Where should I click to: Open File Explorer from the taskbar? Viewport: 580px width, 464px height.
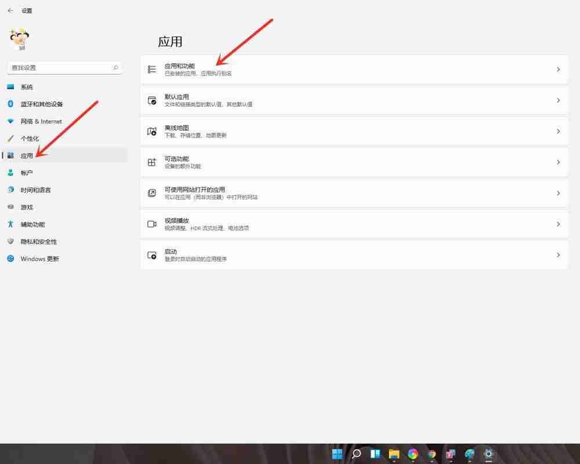click(x=394, y=454)
